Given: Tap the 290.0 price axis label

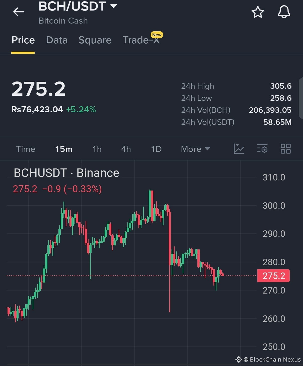Looking at the screenshot, I should (274, 234).
